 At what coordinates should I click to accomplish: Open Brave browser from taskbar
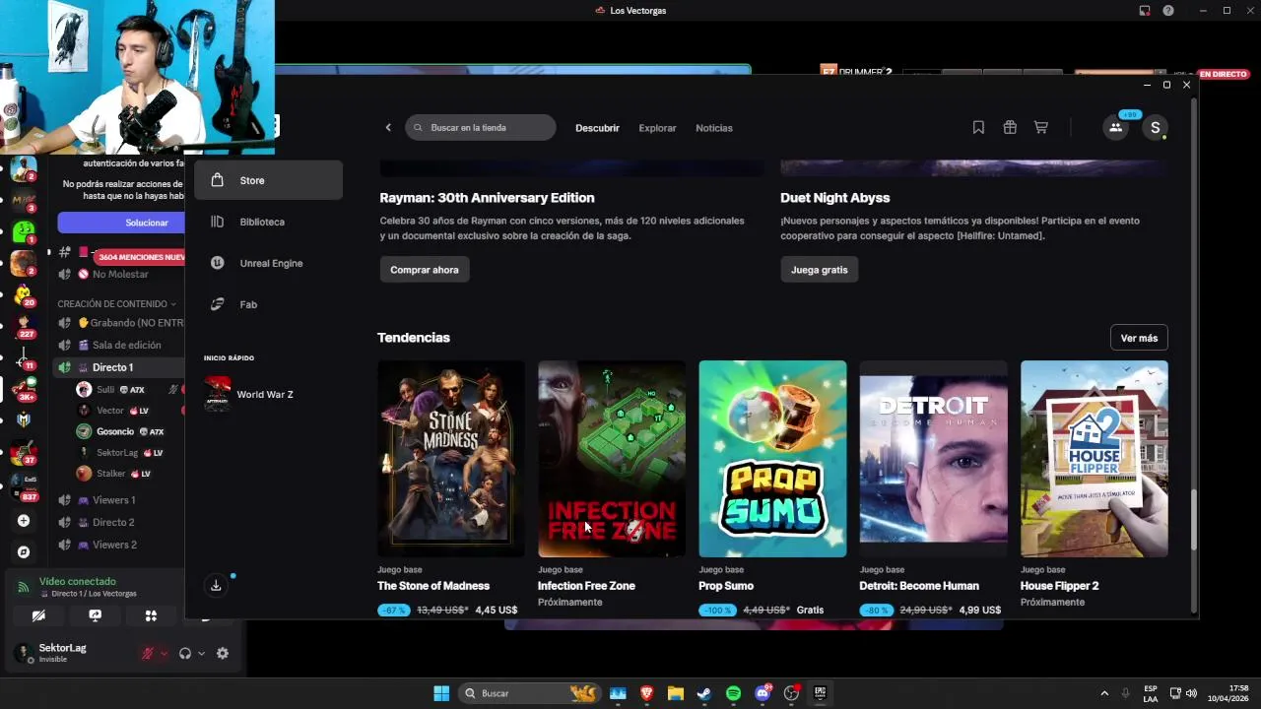[x=646, y=693]
